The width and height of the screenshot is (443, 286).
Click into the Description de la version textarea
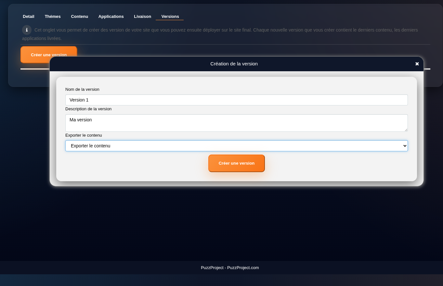(236, 123)
